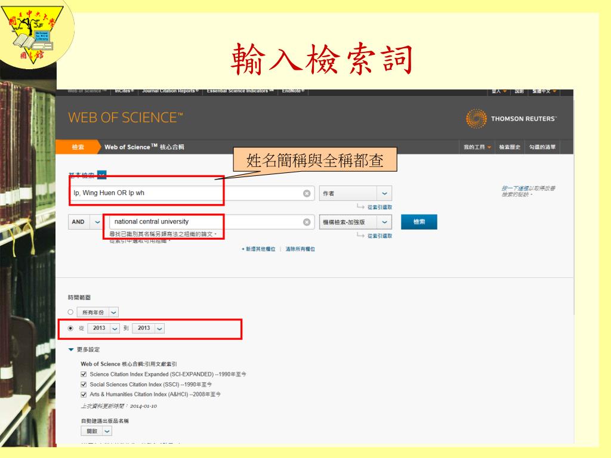Select the all years radio button
Viewport: 611px width, 458px height.
70,312
